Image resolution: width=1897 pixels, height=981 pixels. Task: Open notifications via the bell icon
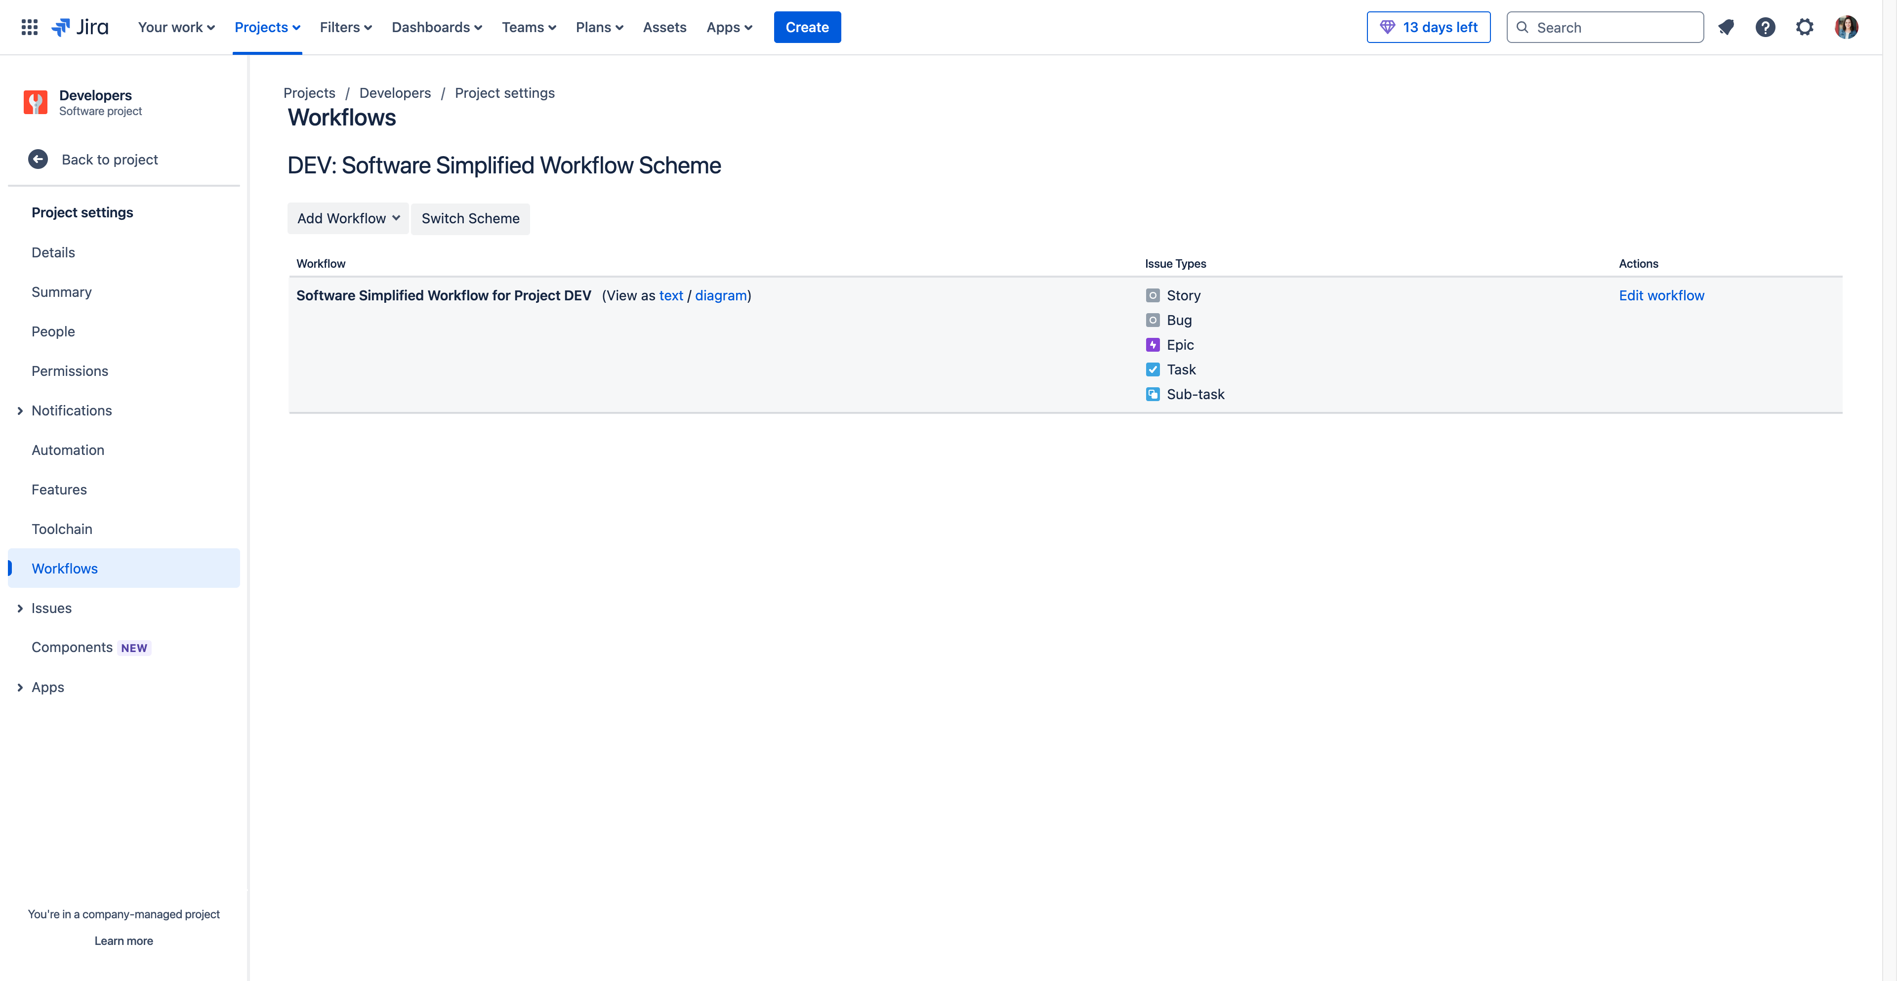tap(1726, 27)
